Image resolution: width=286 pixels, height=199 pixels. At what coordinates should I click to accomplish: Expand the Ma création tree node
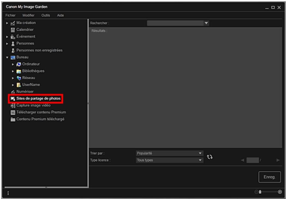[x=7, y=23]
